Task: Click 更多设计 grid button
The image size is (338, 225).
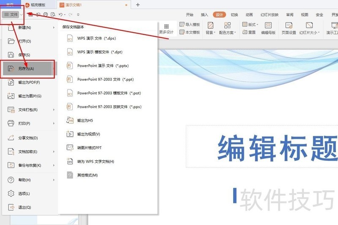Action: point(166,29)
